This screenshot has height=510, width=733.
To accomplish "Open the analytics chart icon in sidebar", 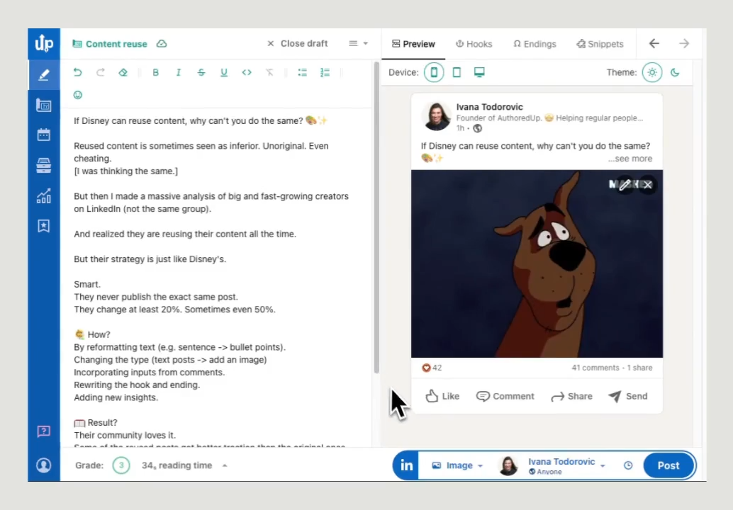I will coord(44,195).
